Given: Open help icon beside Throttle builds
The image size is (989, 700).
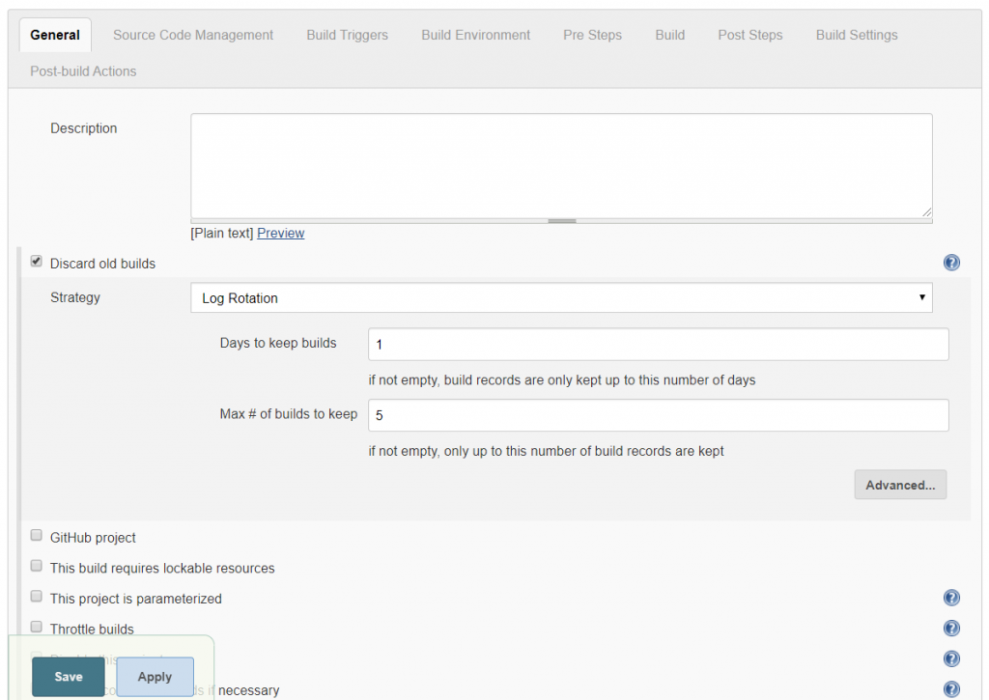Looking at the screenshot, I should pyautogui.click(x=951, y=629).
